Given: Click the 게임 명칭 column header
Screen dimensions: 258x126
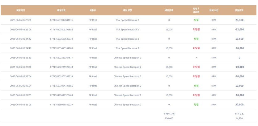Looking at the screenshot, I should pyautogui.click(x=127, y=10).
